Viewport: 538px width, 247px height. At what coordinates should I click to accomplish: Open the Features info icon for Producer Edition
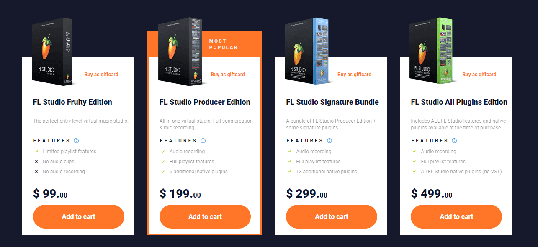pos(203,141)
